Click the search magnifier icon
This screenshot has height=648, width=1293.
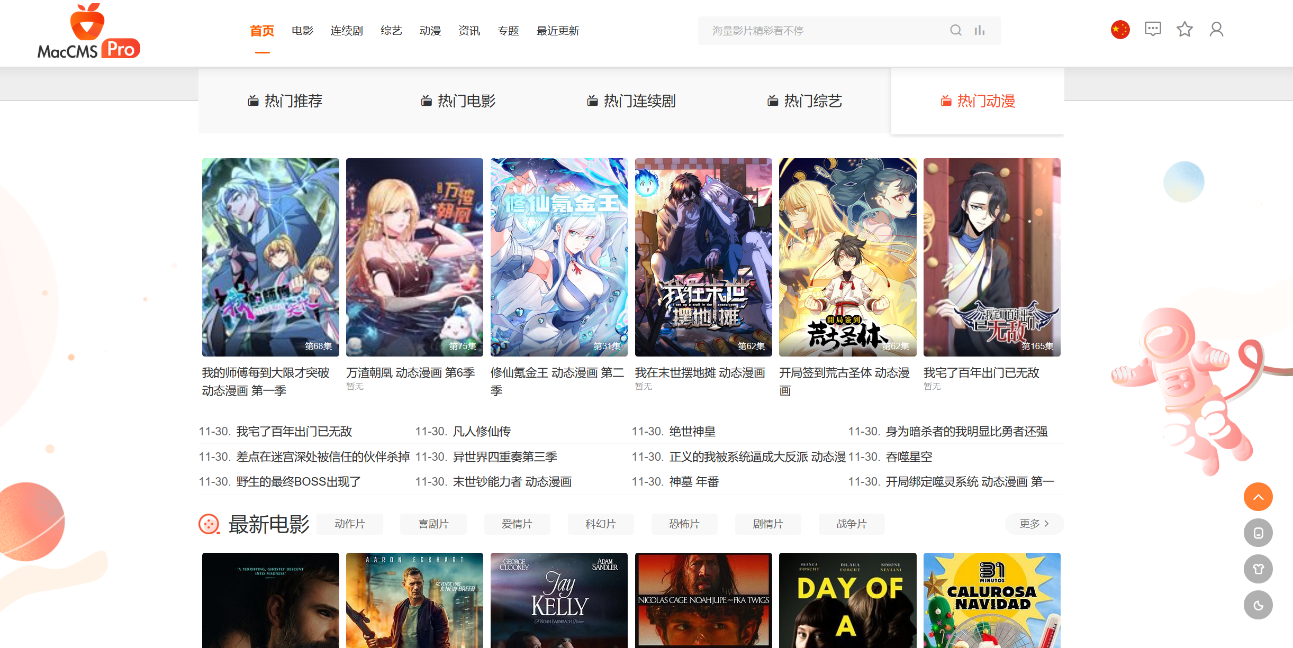[x=955, y=30]
